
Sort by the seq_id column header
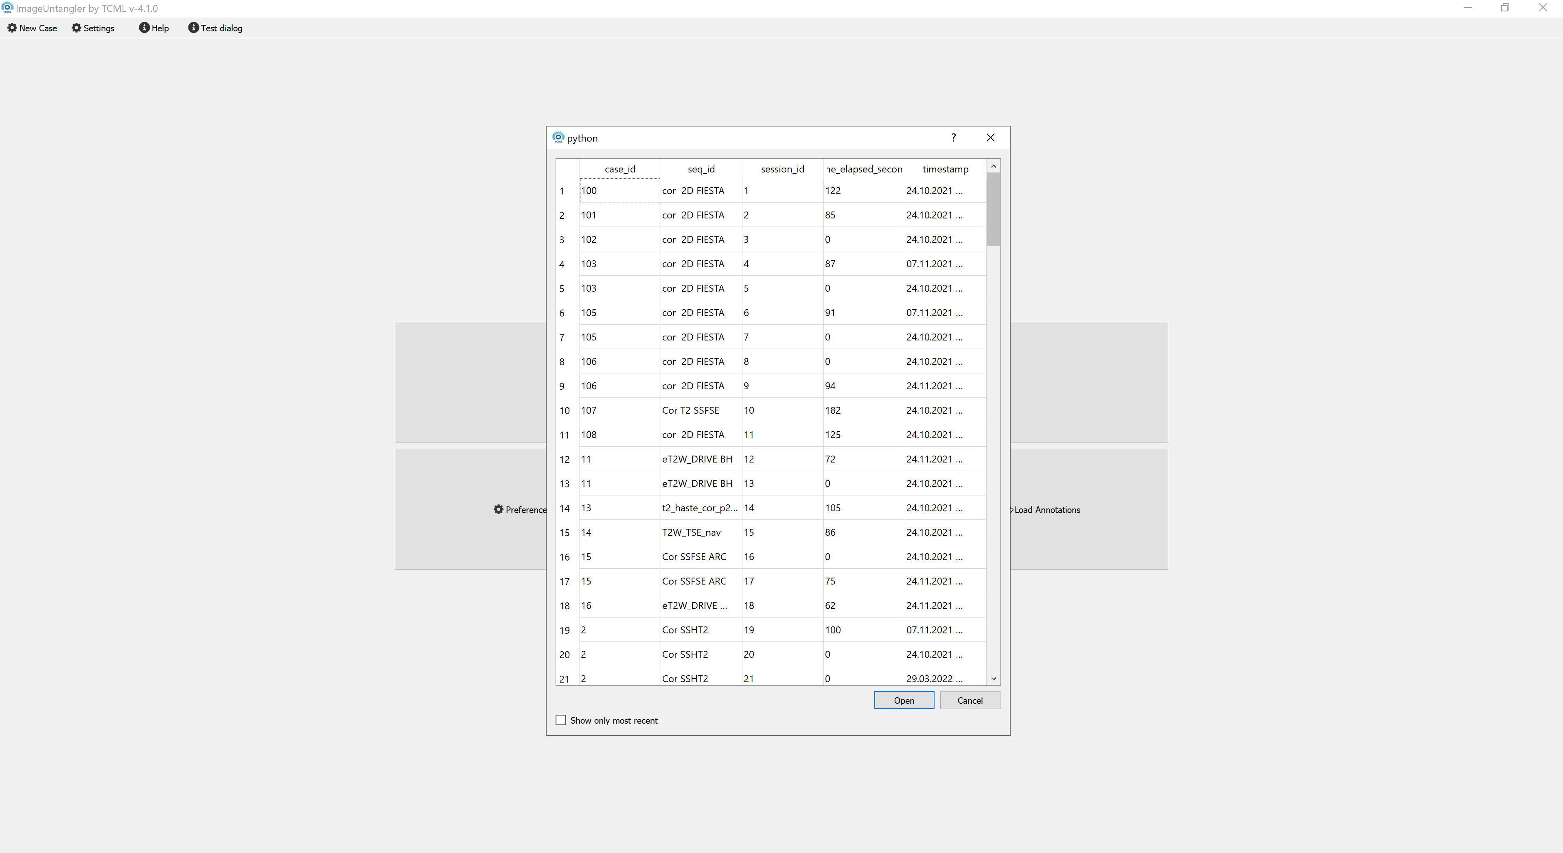coord(701,169)
